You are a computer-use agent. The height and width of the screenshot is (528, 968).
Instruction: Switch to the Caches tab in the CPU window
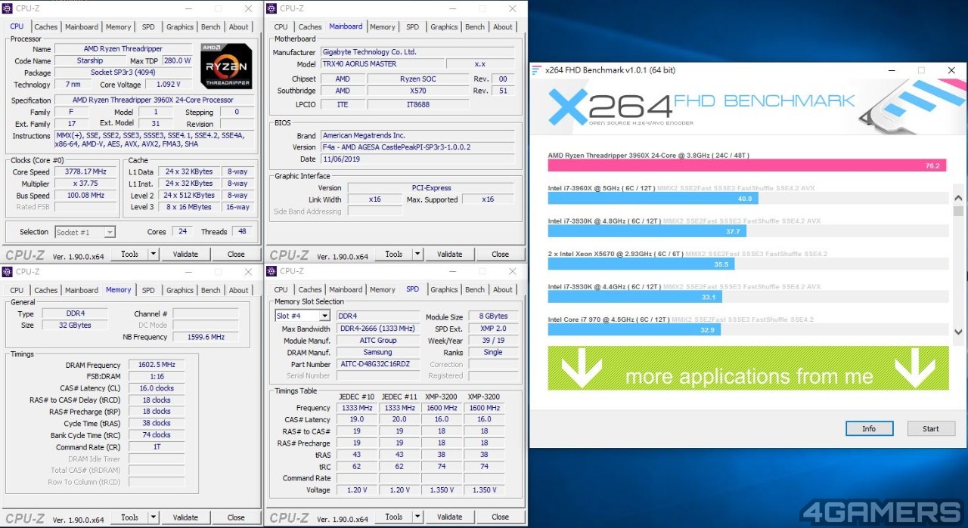45,26
